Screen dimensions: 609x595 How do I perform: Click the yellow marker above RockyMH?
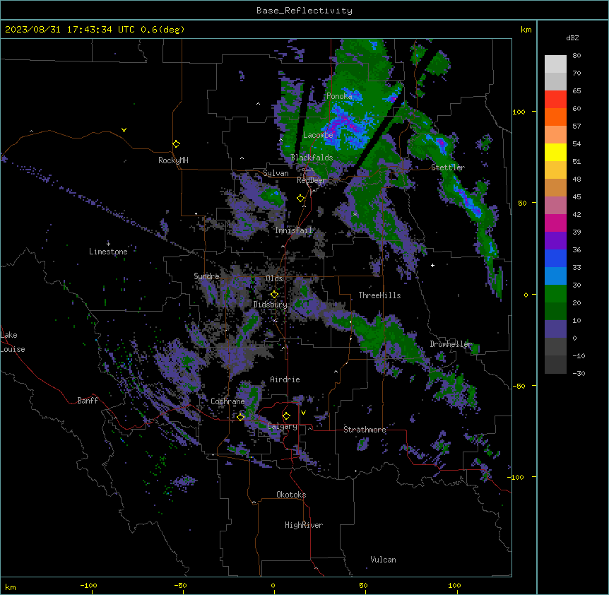click(x=177, y=143)
